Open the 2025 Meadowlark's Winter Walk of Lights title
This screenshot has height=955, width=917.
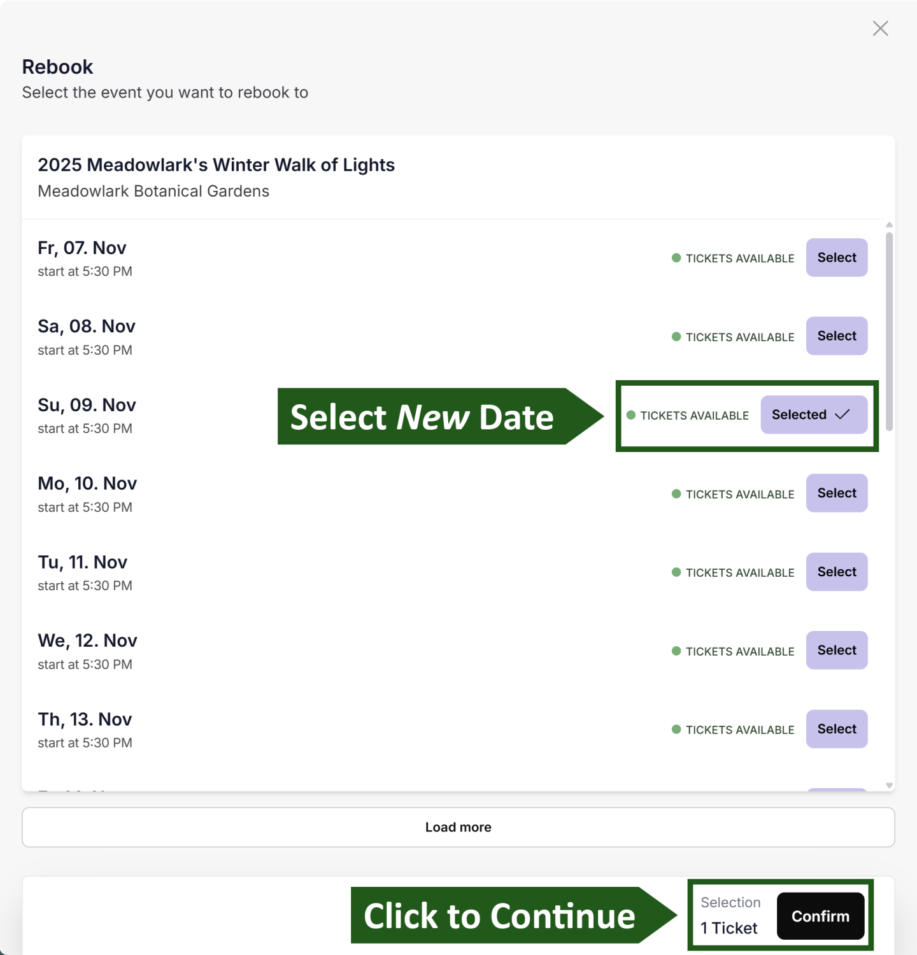coord(217,164)
